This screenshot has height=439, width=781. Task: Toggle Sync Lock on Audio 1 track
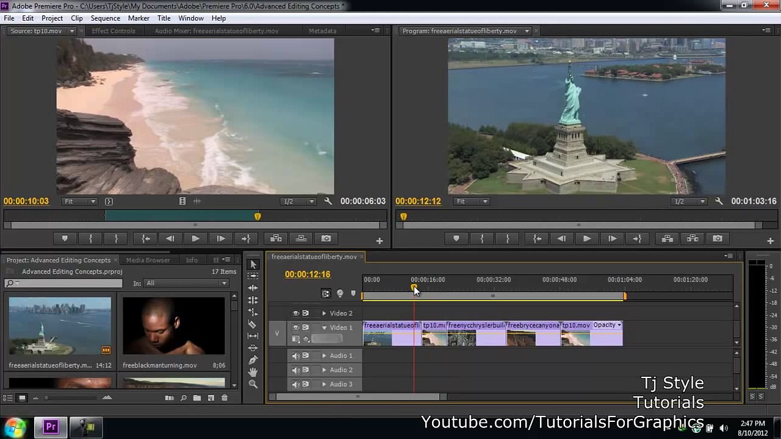[x=306, y=356]
